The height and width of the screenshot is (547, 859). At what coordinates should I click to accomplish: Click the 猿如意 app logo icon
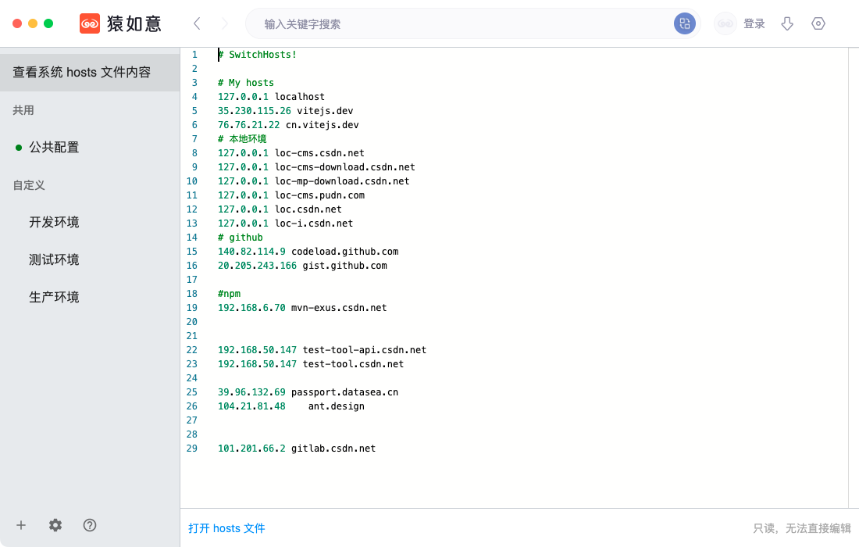coord(90,23)
